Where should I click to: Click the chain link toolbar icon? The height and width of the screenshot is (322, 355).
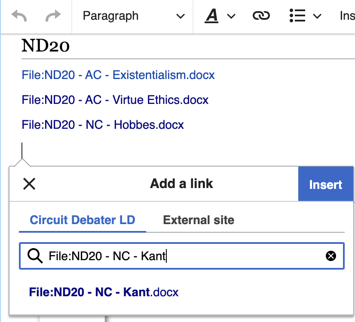(261, 15)
